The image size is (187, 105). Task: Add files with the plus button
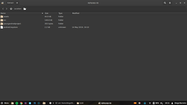tap(17, 3)
